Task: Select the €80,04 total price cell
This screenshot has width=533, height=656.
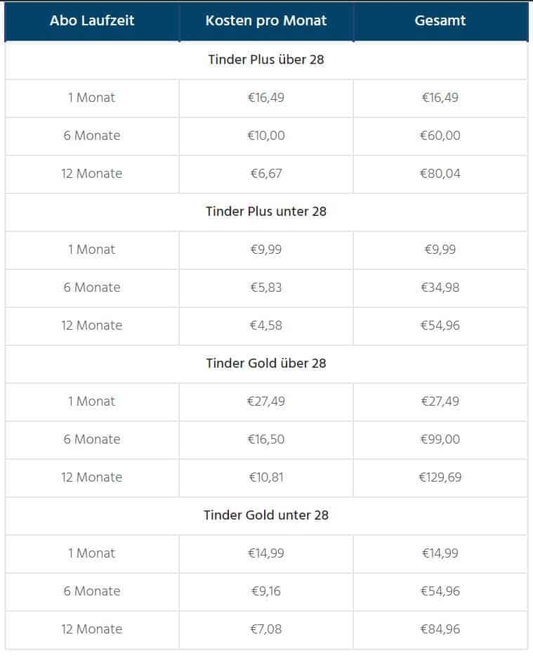Action: (x=440, y=174)
